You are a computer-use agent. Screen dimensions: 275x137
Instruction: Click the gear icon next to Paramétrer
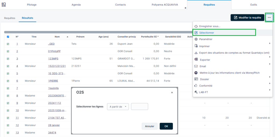coord(196,39)
